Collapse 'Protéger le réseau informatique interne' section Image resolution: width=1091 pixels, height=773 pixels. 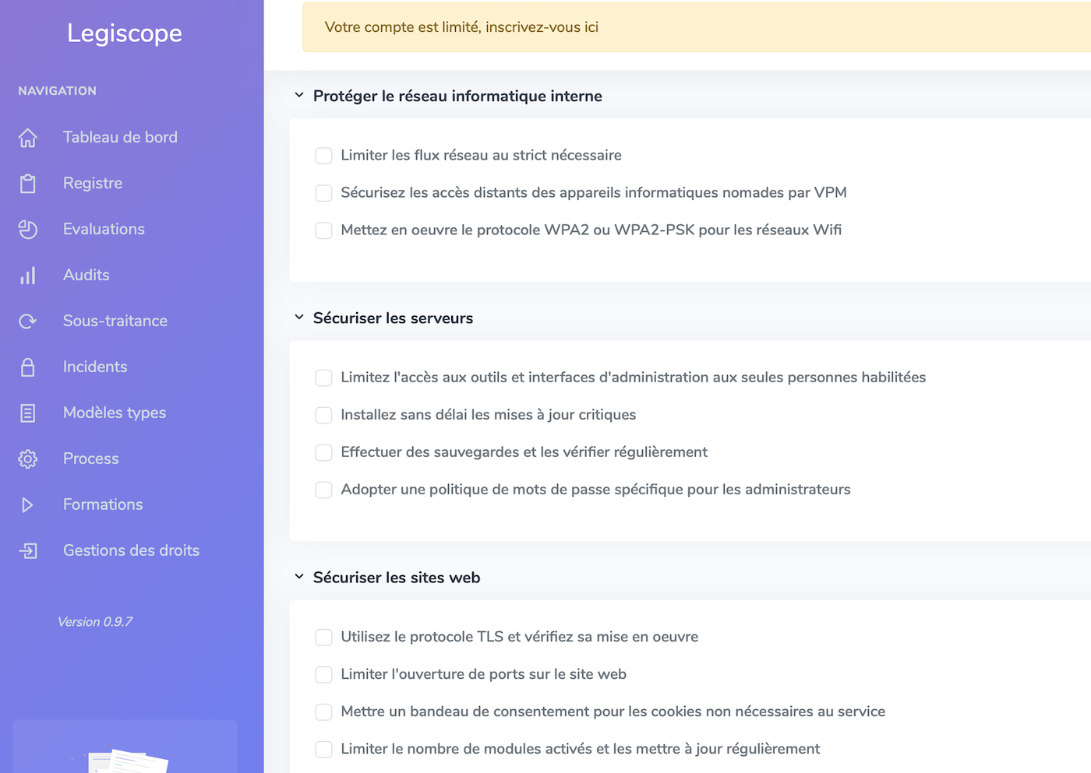coord(299,95)
